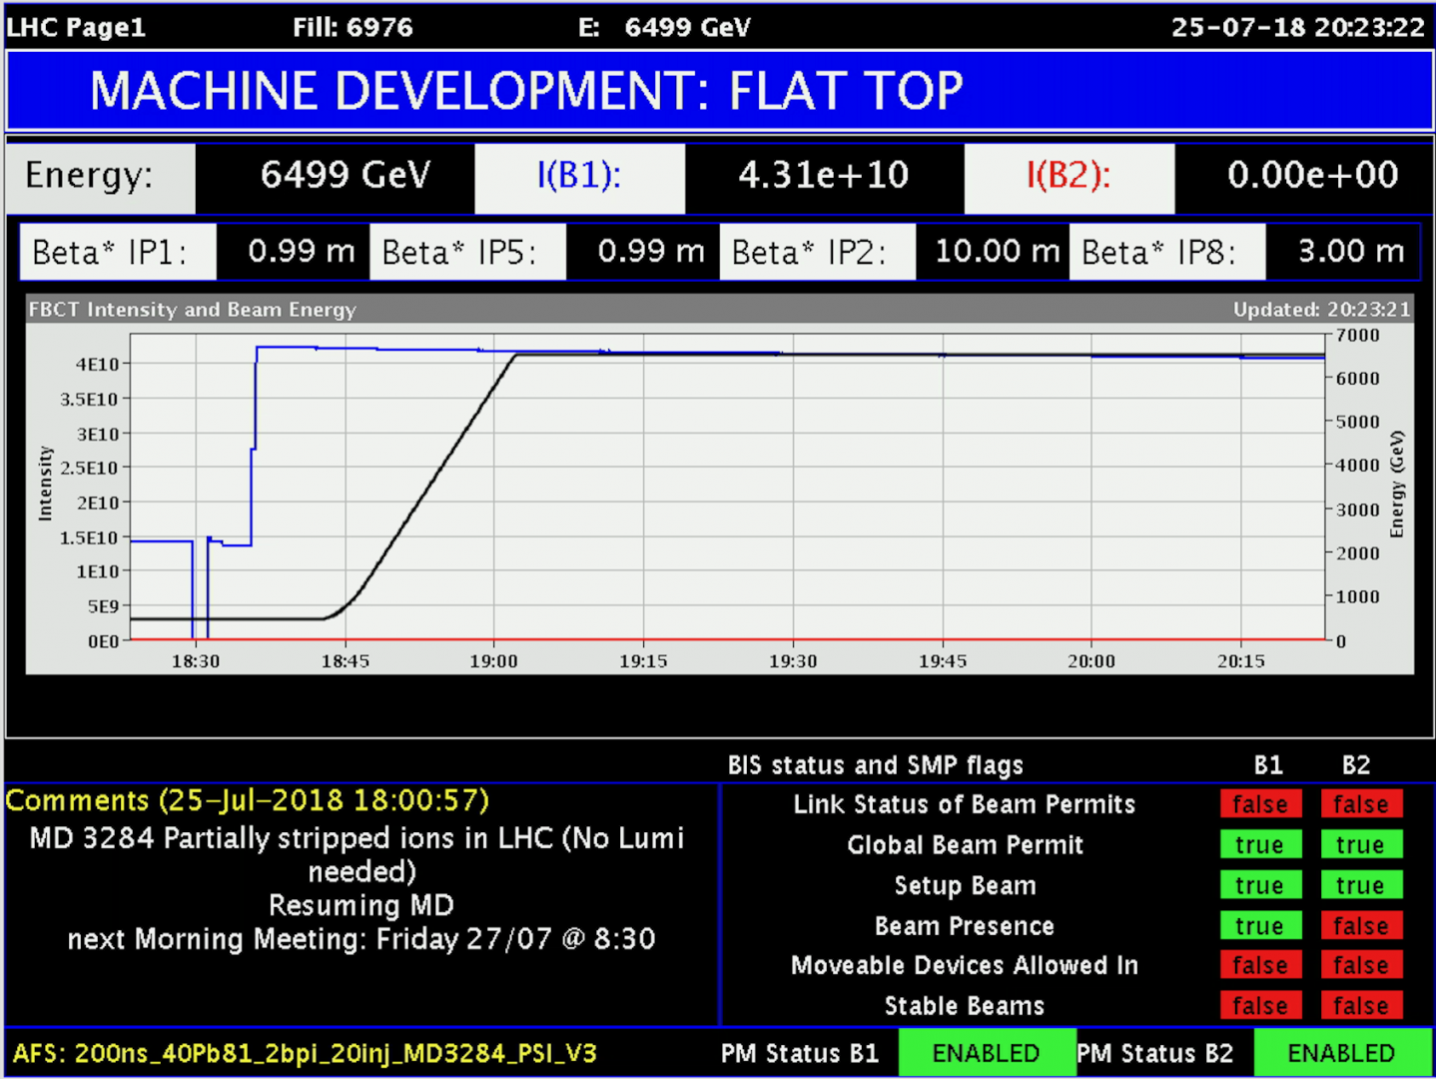Click B2 Moveable Devices false indicator
The image size is (1436, 1079).
click(1361, 965)
